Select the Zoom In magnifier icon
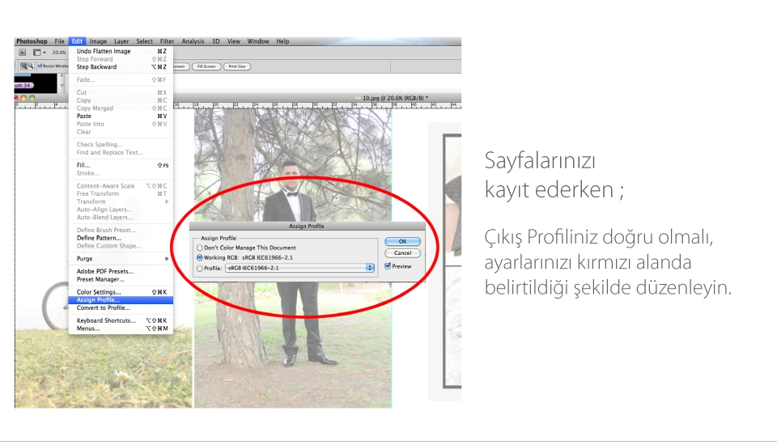777x445 pixels. click(23, 66)
